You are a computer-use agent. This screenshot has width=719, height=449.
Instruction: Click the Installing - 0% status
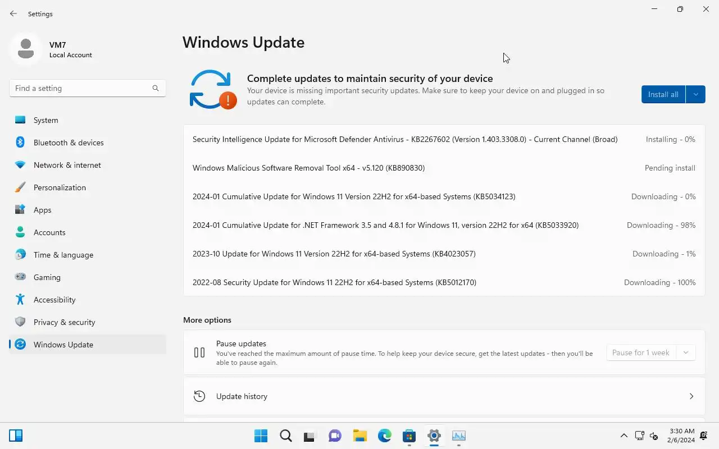click(671, 139)
